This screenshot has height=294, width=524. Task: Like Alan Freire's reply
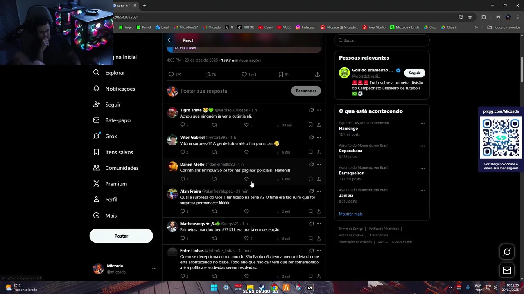(246, 212)
